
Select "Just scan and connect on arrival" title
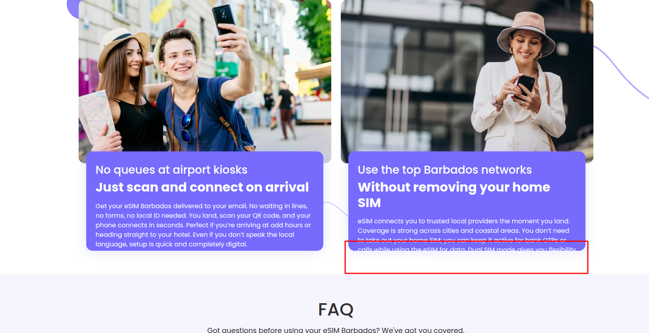(202, 187)
